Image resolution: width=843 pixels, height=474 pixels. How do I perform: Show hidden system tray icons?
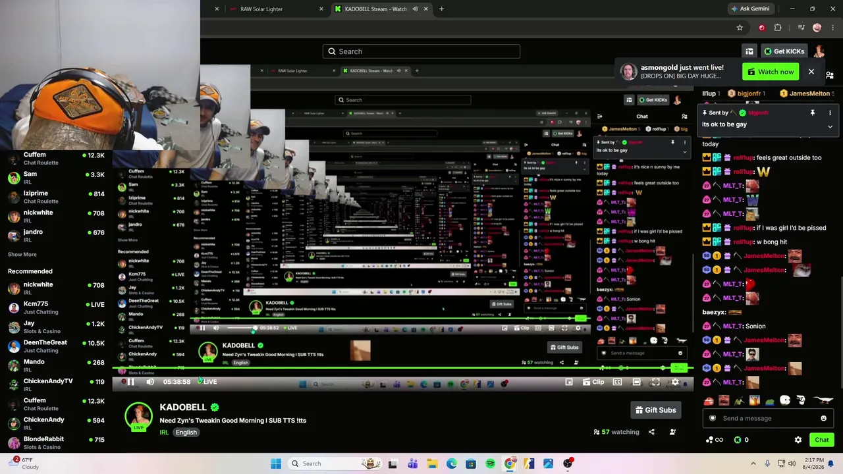point(753,463)
